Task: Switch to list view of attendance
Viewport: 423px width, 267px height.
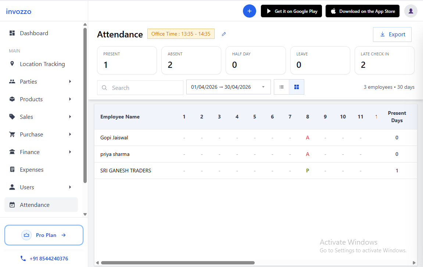Action: coord(282,87)
